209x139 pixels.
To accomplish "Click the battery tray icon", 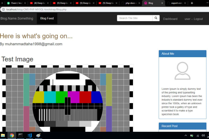I will (192, 136).
